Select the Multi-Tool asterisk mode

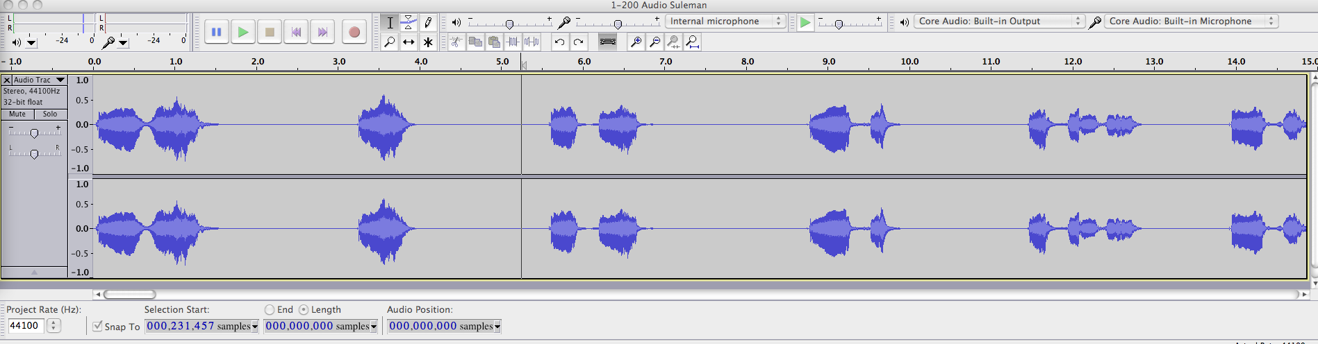tap(428, 42)
